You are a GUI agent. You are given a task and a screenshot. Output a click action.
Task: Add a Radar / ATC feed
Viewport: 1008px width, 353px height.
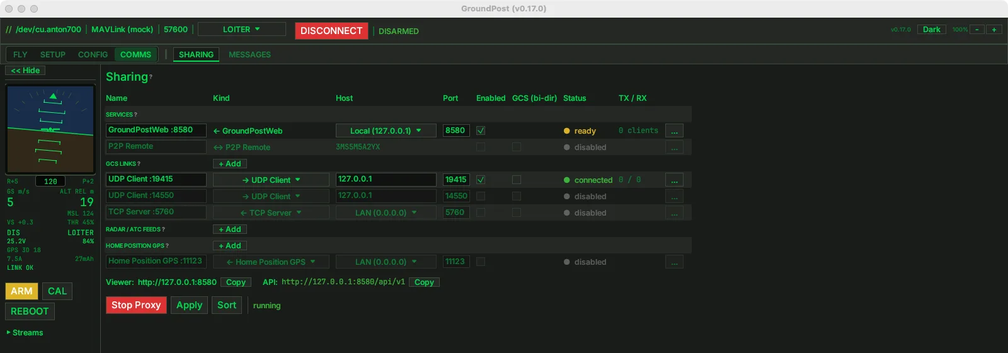click(230, 229)
